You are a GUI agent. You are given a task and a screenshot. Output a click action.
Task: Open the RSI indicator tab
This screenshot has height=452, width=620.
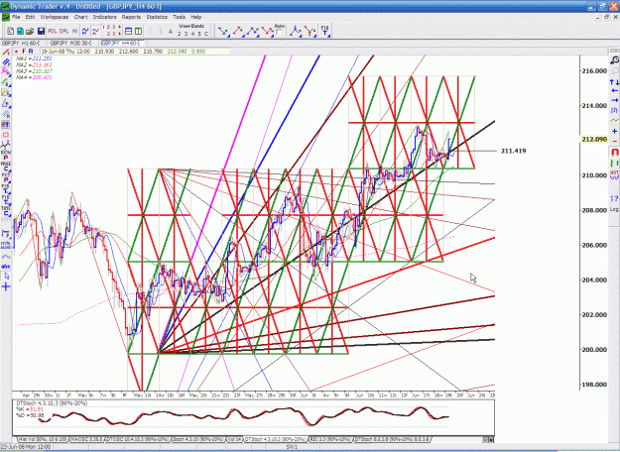click(330, 439)
